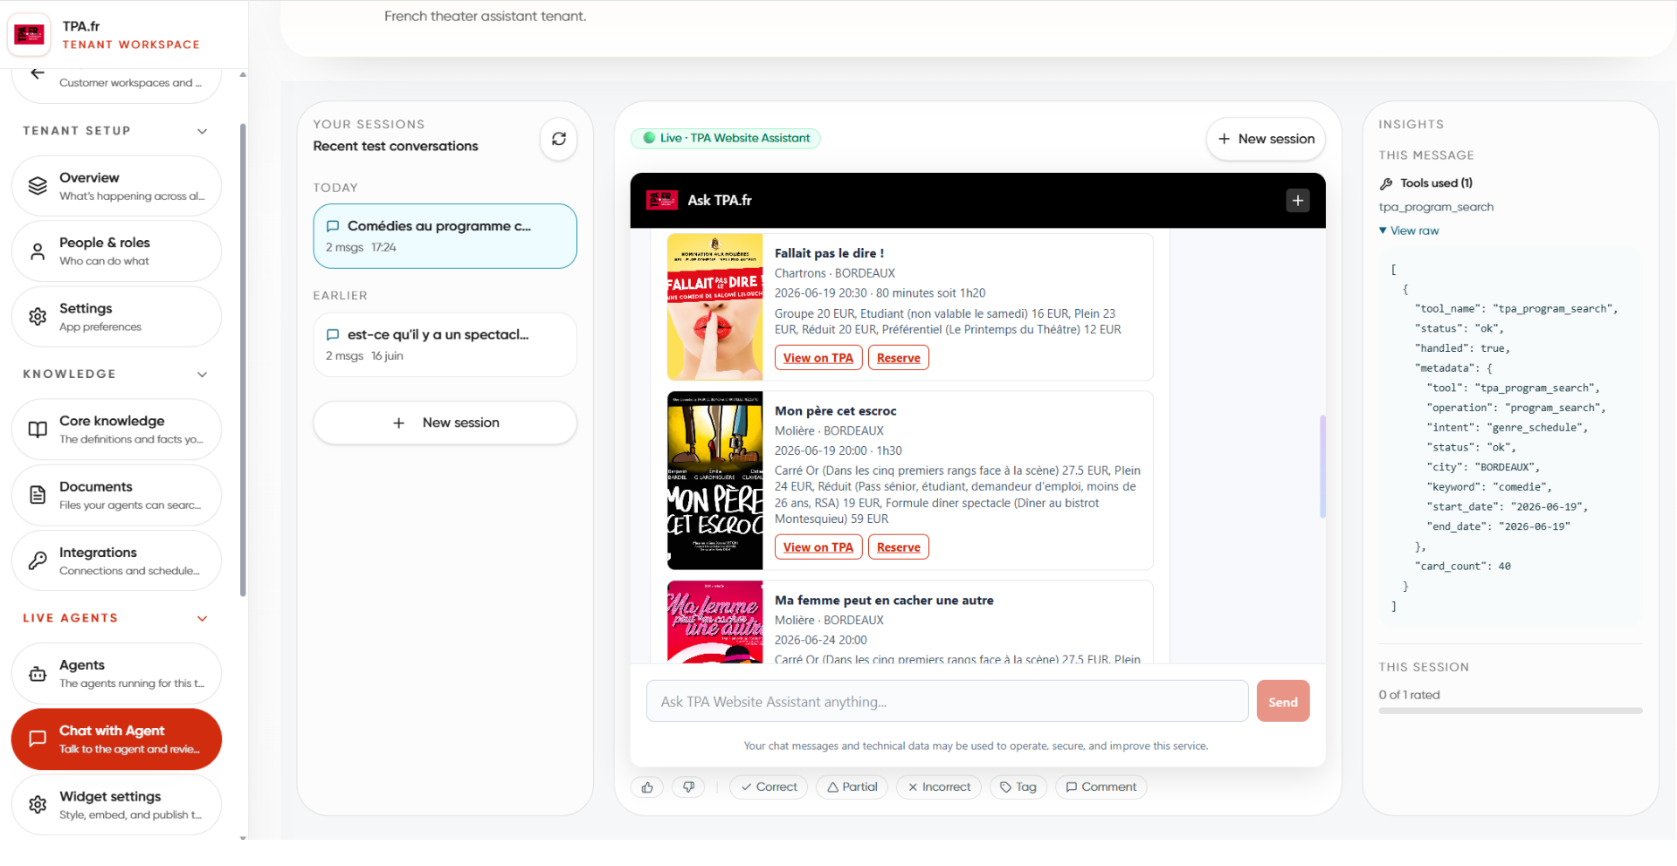
Task: Open the Overview page
Action: [116, 186]
